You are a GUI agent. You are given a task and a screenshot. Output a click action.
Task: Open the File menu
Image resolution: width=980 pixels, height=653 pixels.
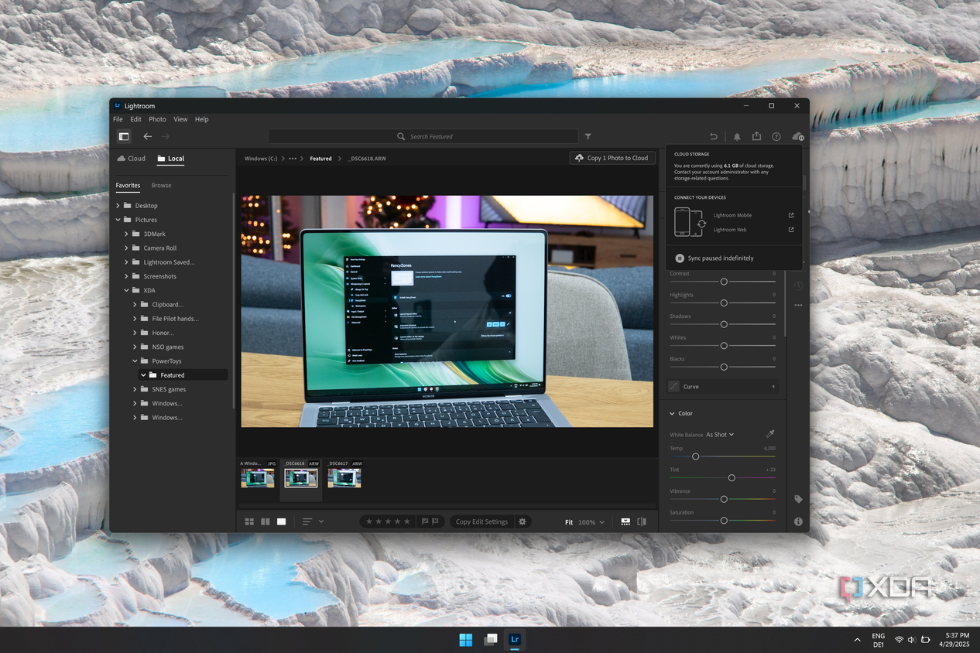tap(118, 119)
